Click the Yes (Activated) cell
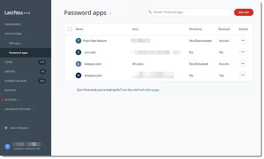Screen dimensions: 264x159 click(199, 64)
